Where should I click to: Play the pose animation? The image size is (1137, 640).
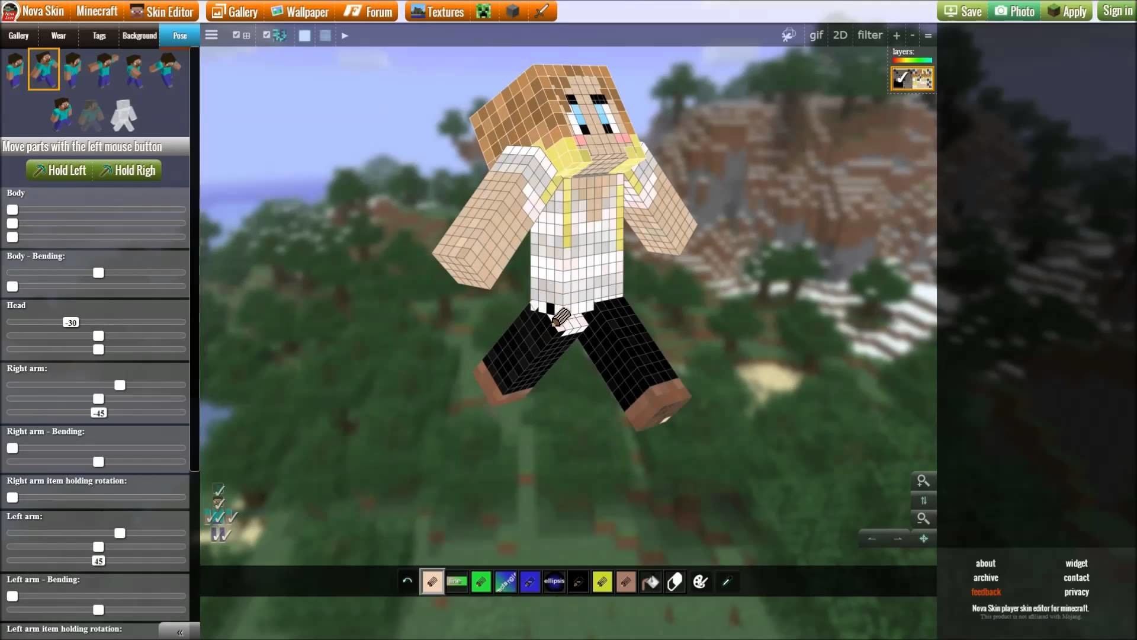345,36
